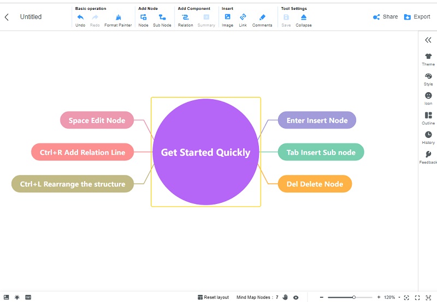Add Comments to the node
The image size is (437, 302).
(x=262, y=20)
